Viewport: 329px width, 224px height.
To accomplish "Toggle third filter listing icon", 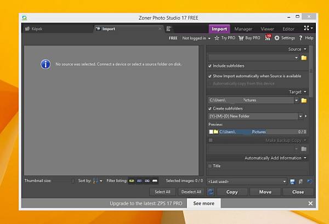I will tap(147, 181).
